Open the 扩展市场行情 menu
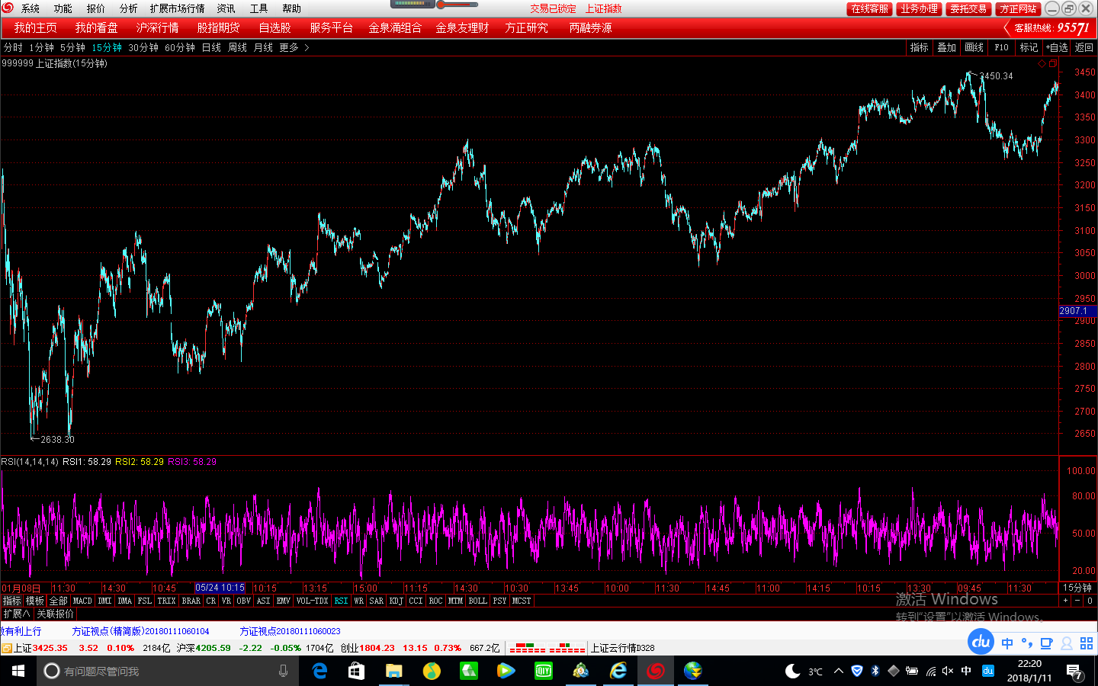The width and height of the screenshot is (1098, 686). 178,8
